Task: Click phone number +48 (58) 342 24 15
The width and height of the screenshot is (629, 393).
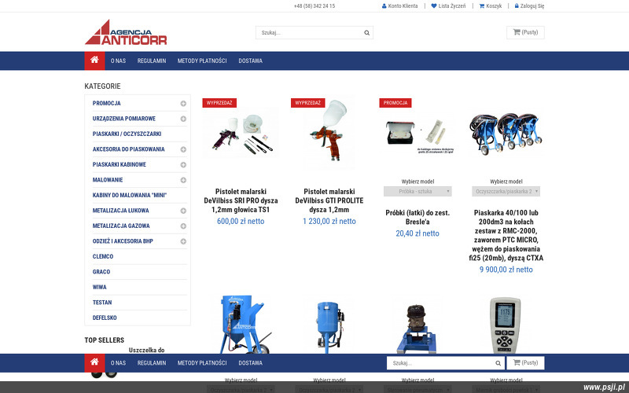Action: (x=314, y=6)
